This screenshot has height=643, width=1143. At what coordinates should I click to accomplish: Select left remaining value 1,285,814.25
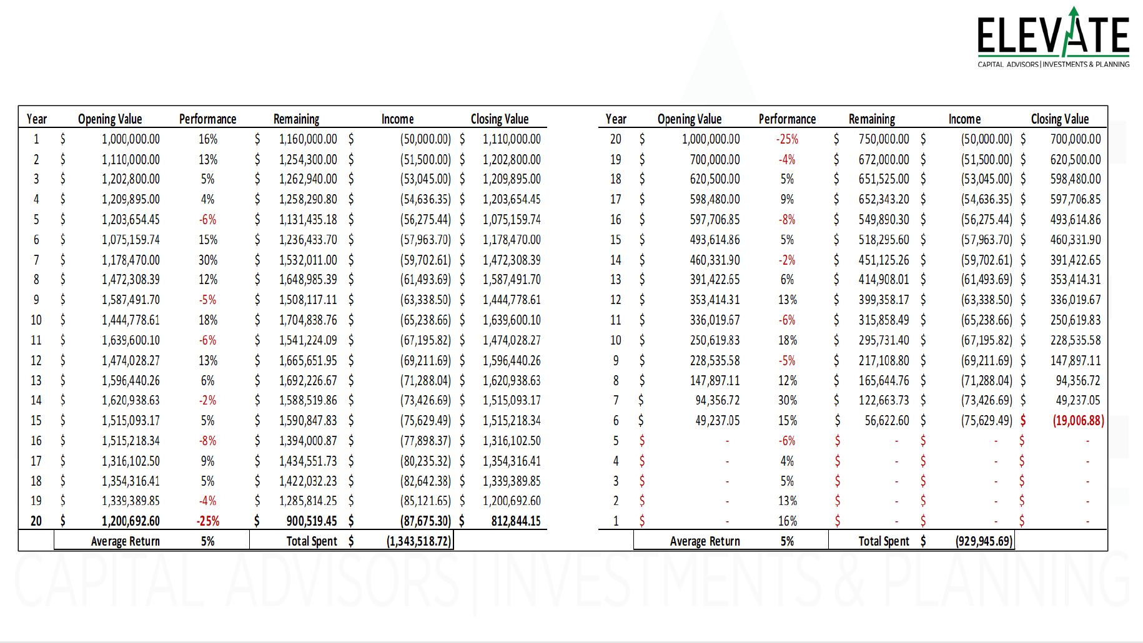point(308,501)
